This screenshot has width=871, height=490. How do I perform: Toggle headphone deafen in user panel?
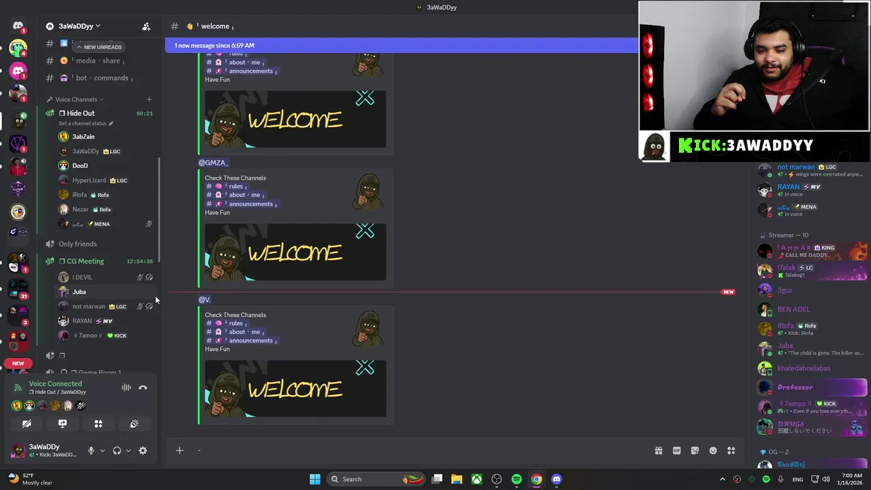click(117, 451)
